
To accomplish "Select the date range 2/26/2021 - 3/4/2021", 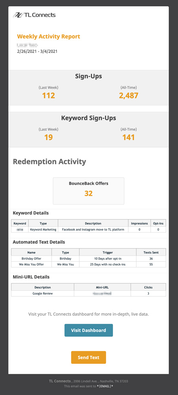I will (x=37, y=51).
